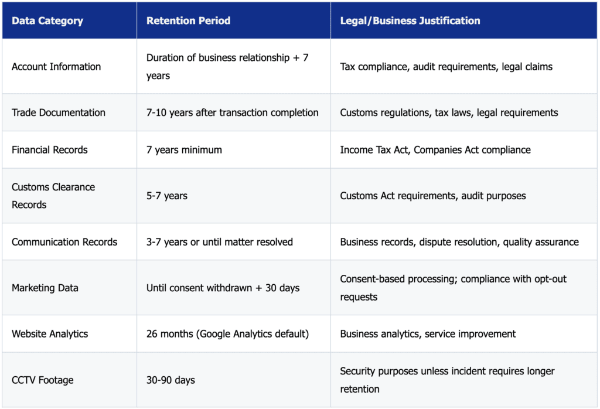Click the '7 years minimum' retention cell

[x=184, y=150]
